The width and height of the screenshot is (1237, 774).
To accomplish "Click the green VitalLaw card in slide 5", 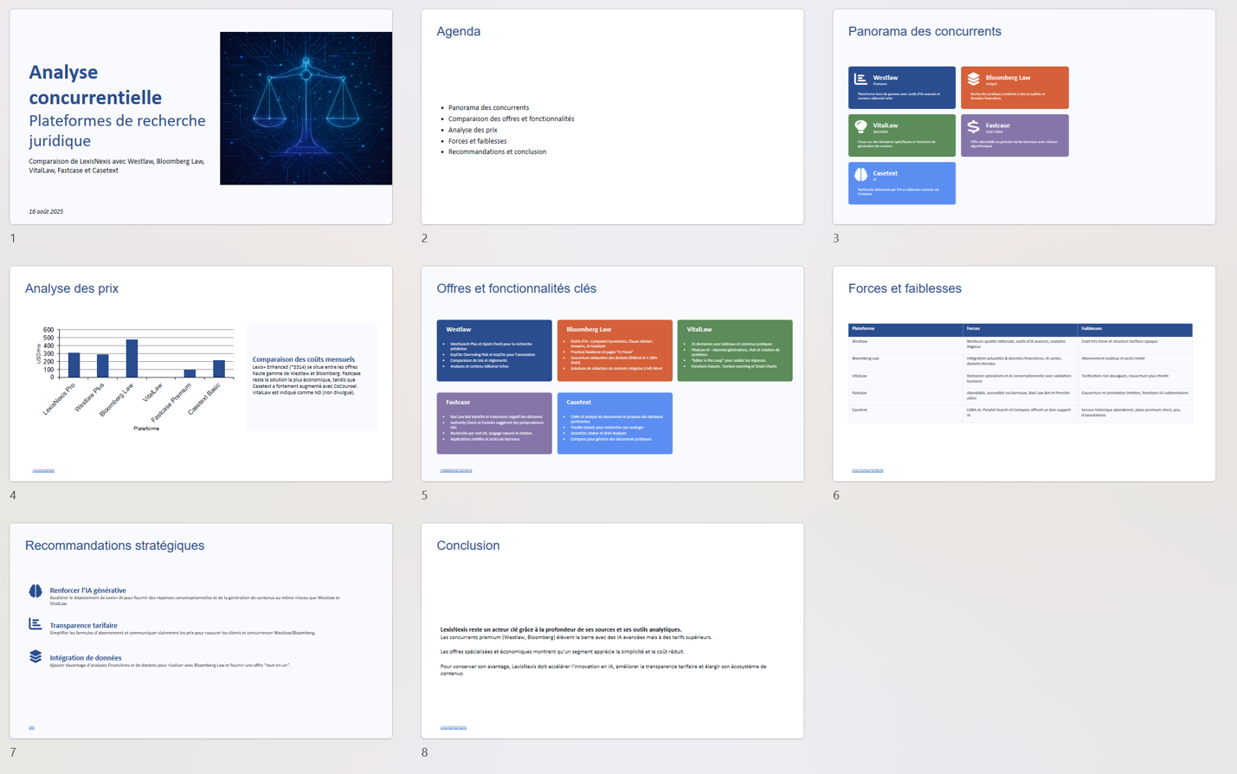I will [735, 351].
